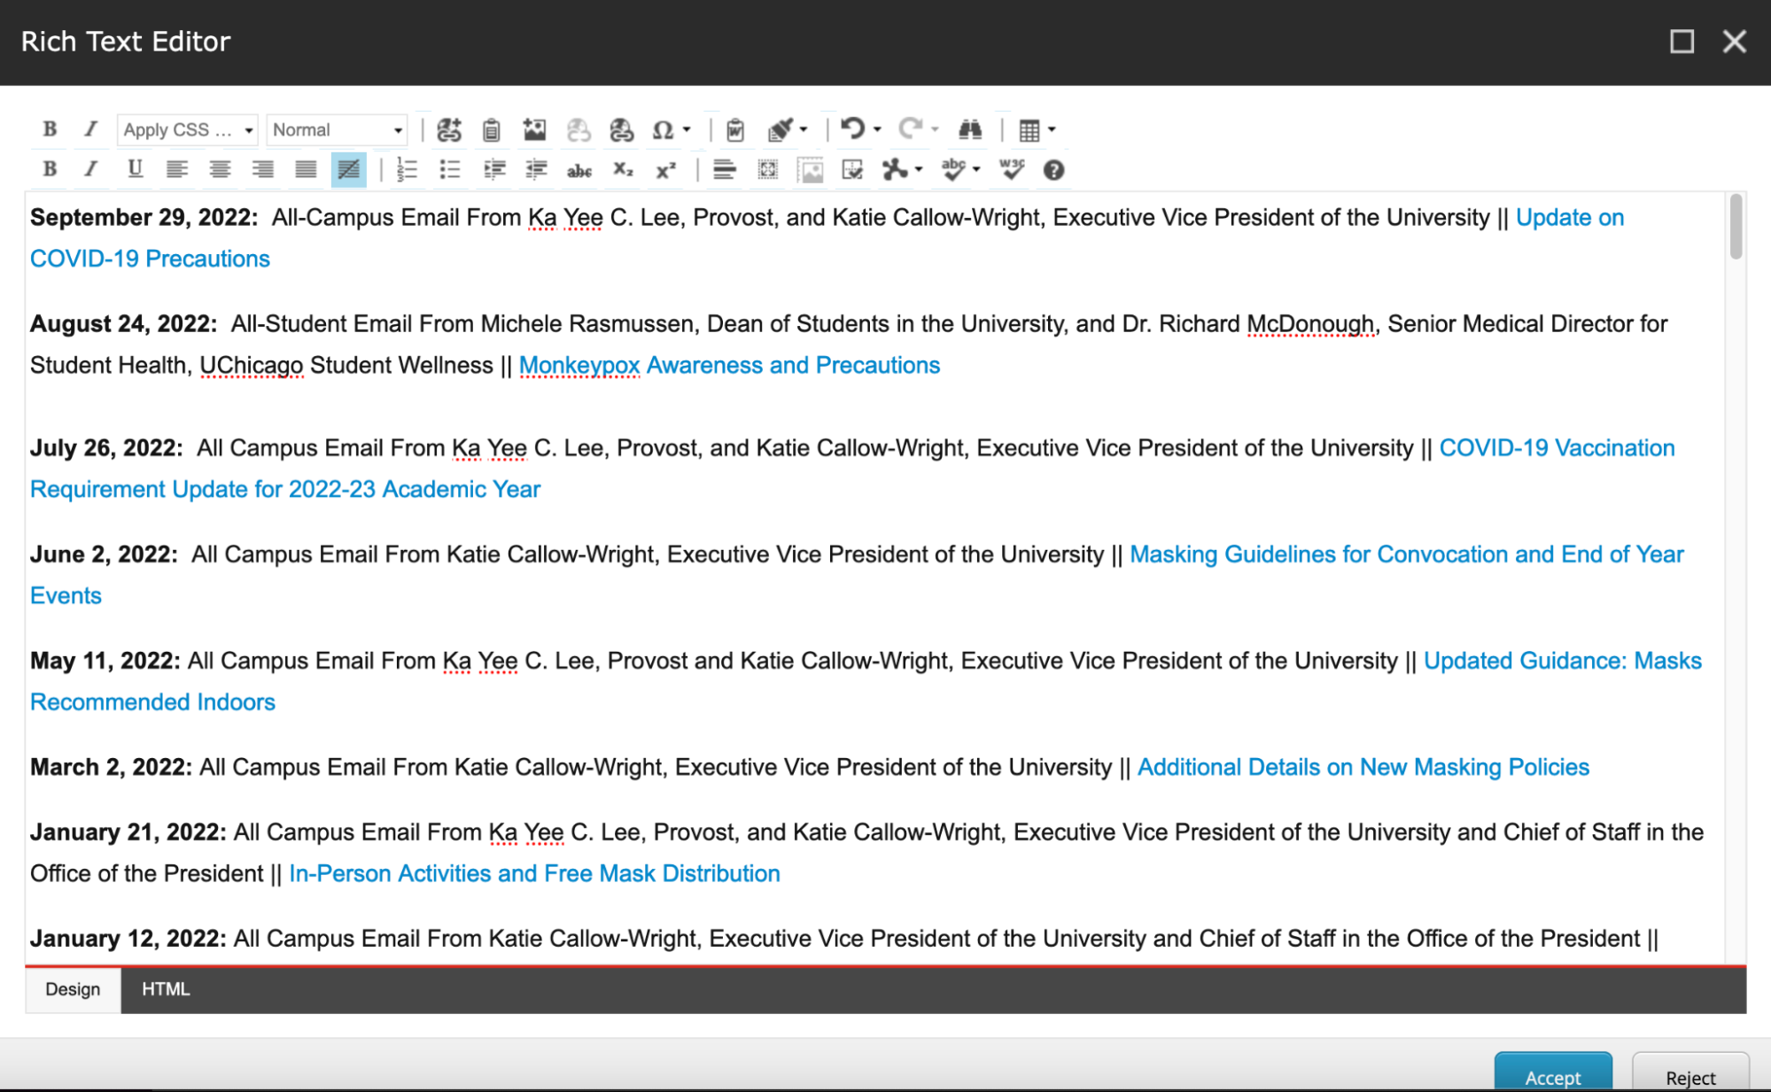Click the subscript button
The width and height of the screenshot is (1771, 1092).
623,170
